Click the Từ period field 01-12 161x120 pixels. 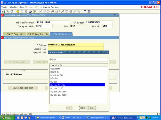(44, 26)
